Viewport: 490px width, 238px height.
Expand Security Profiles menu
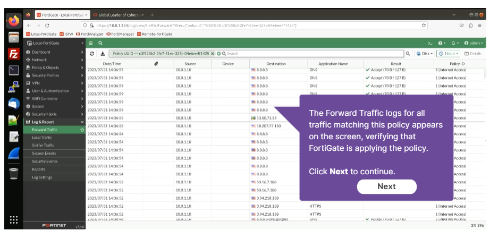(54, 75)
